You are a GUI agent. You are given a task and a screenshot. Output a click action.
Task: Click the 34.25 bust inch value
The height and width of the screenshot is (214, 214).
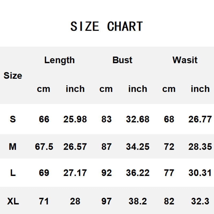click(x=137, y=147)
